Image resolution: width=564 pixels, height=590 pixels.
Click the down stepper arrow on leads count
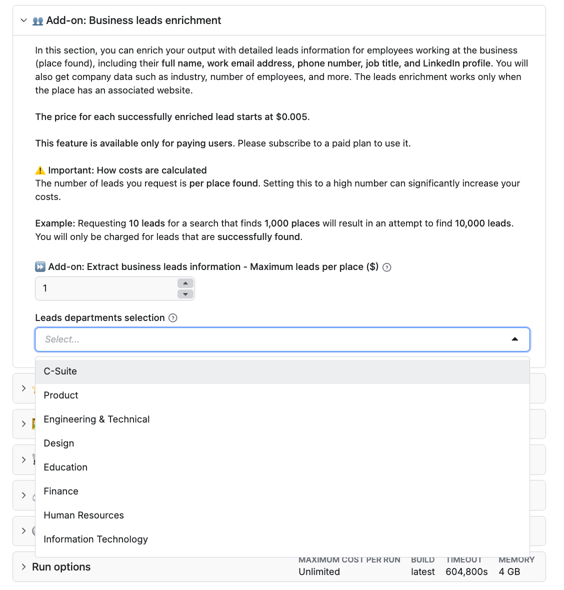[x=185, y=294]
